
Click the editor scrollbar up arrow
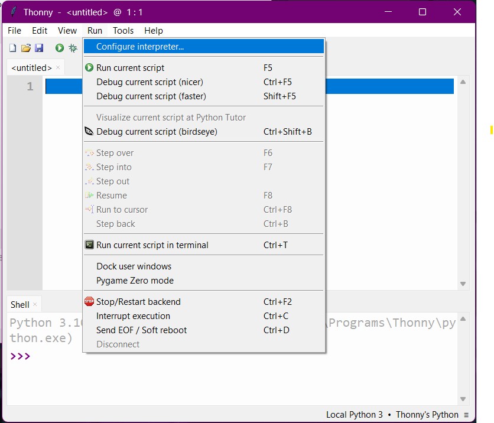[463, 82]
